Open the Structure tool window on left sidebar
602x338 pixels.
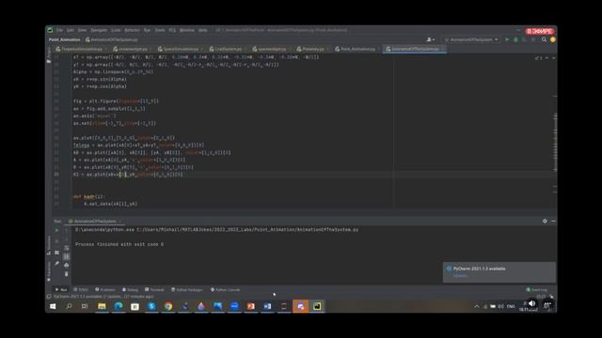click(49, 245)
